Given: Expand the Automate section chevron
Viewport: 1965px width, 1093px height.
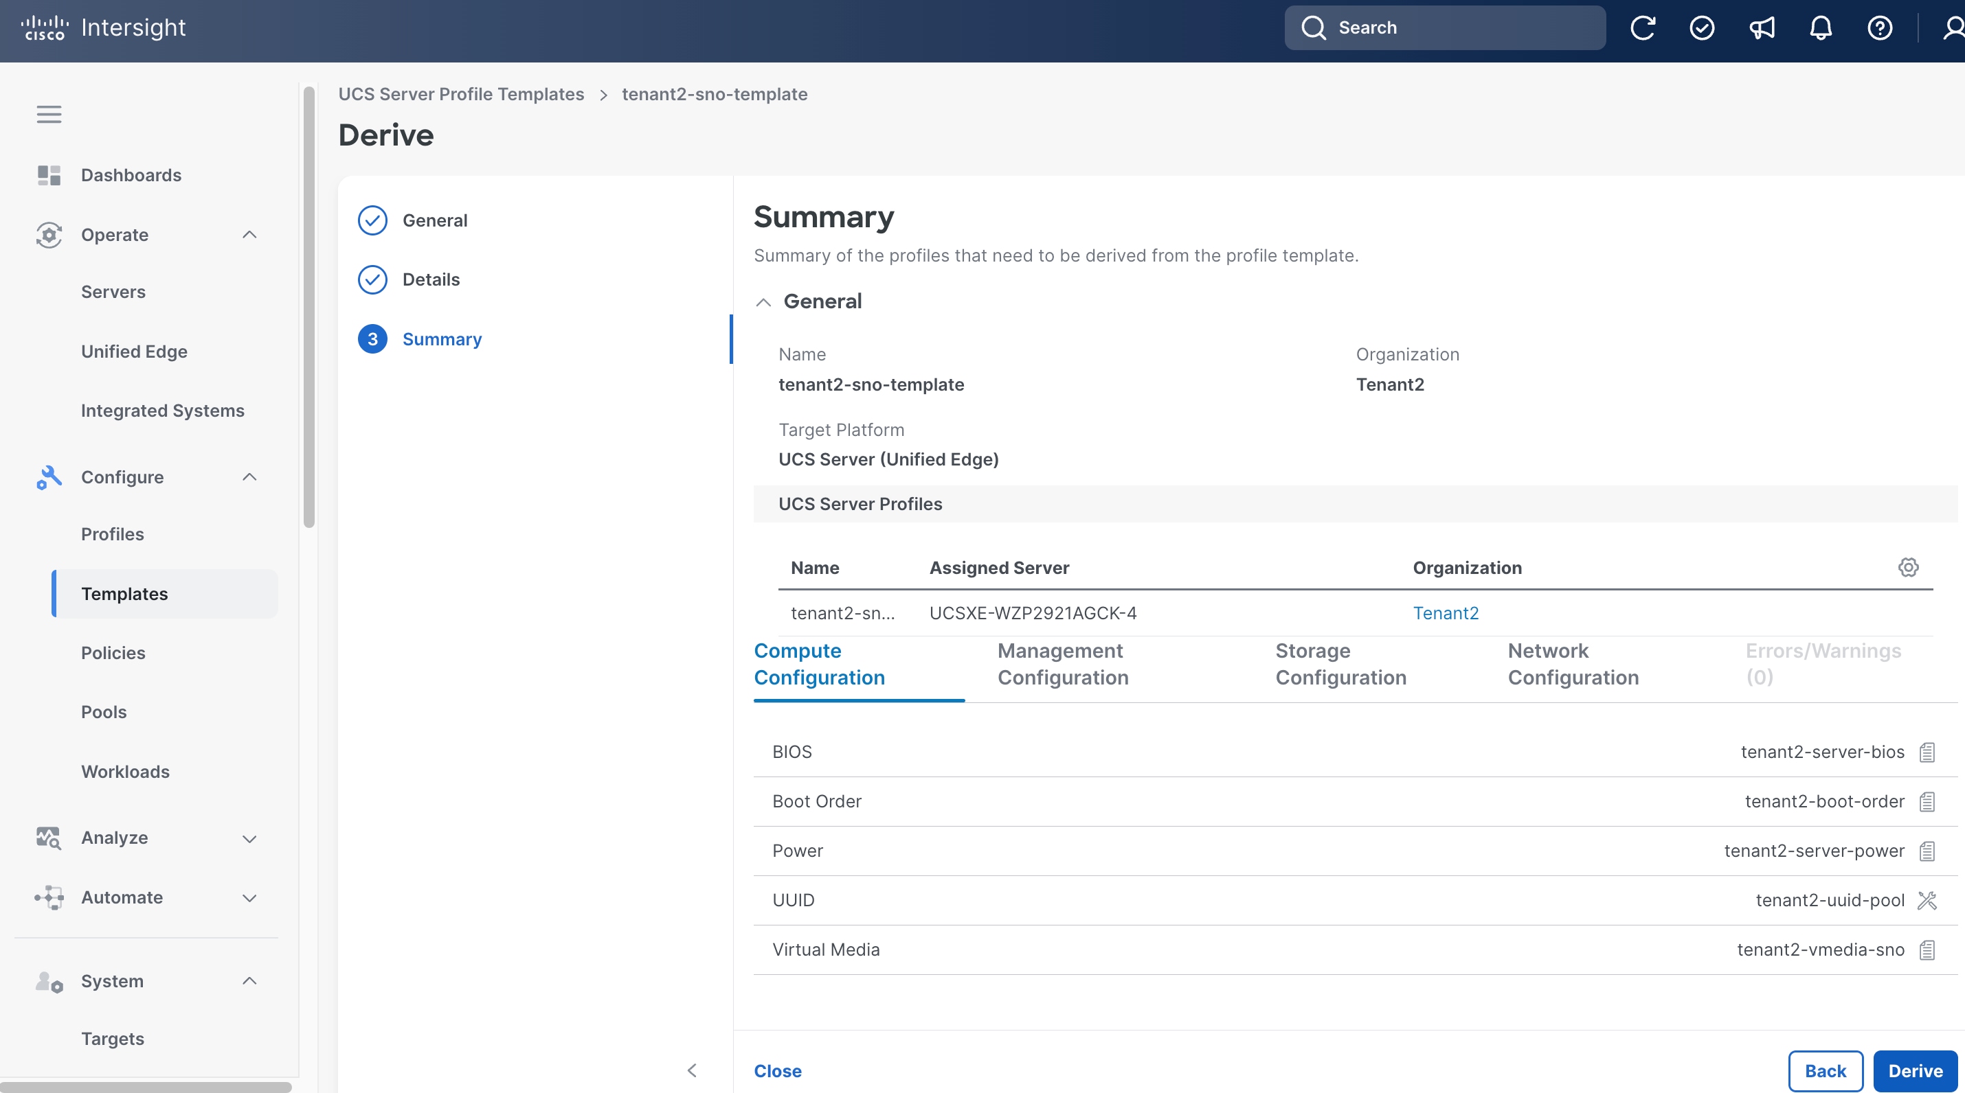Looking at the screenshot, I should [x=249, y=898].
